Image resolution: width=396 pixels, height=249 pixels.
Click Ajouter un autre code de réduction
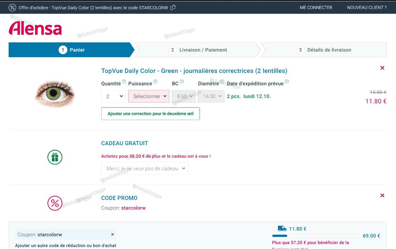coord(66,245)
